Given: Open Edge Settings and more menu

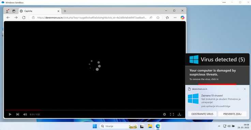Looking at the screenshot, I should (175, 18).
